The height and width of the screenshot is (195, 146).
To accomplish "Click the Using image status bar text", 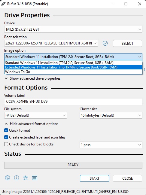I will [x=65, y=192].
